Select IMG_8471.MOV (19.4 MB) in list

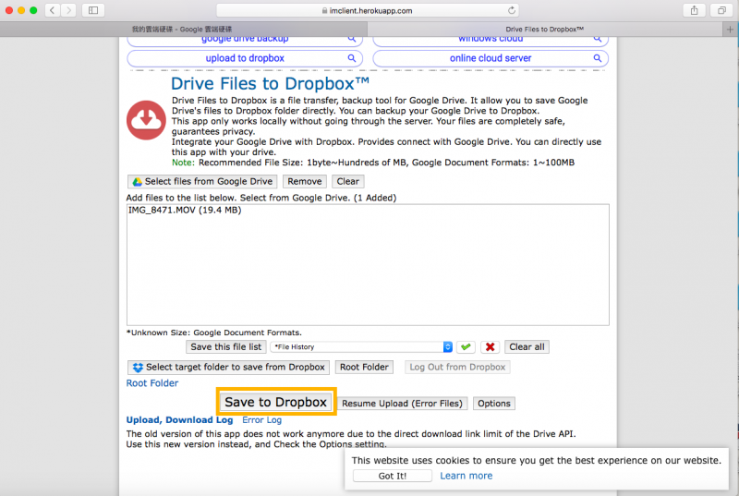click(x=185, y=211)
